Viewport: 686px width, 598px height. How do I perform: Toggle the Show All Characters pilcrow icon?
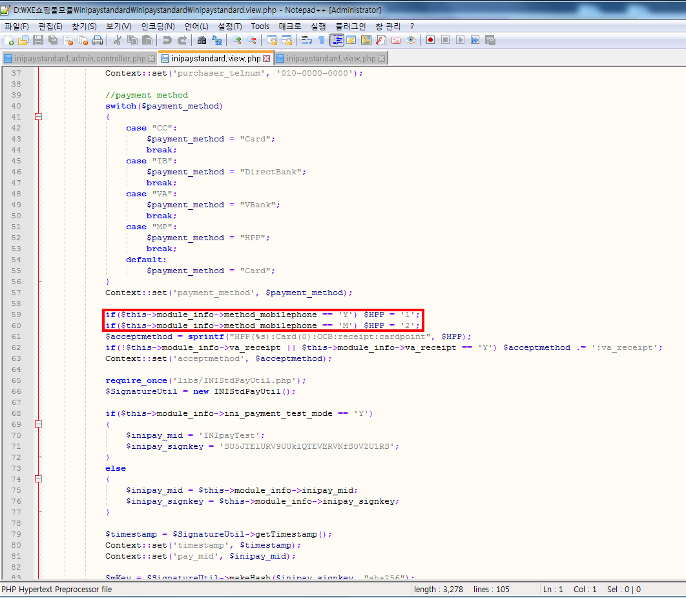[x=321, y=40]
